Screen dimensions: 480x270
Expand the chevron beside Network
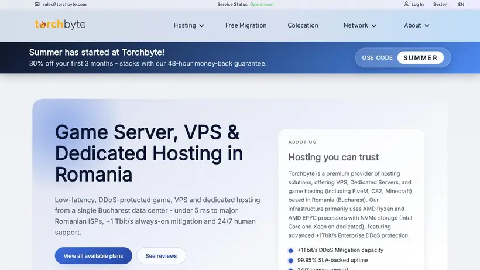[x=374, y=26]
